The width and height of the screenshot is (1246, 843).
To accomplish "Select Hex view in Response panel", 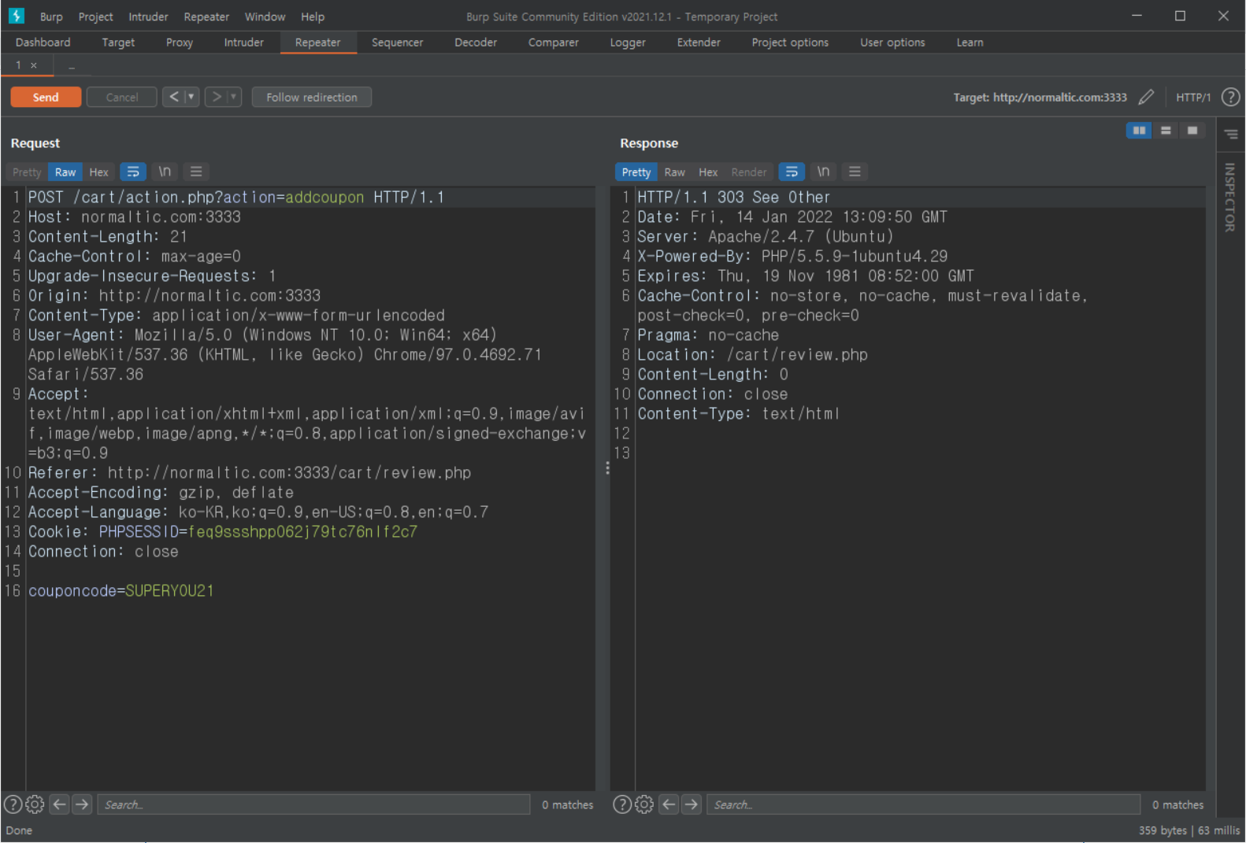I will pyautogui.click(x=708, y=172).
